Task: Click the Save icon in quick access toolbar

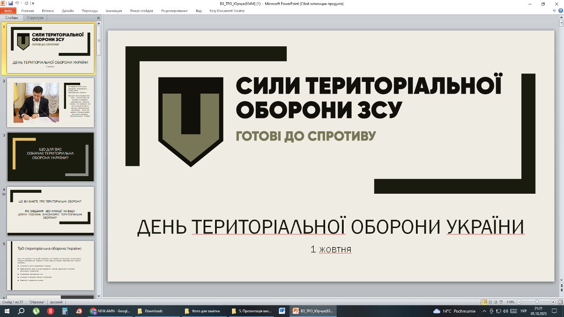Action: click(x=11, y=3)
